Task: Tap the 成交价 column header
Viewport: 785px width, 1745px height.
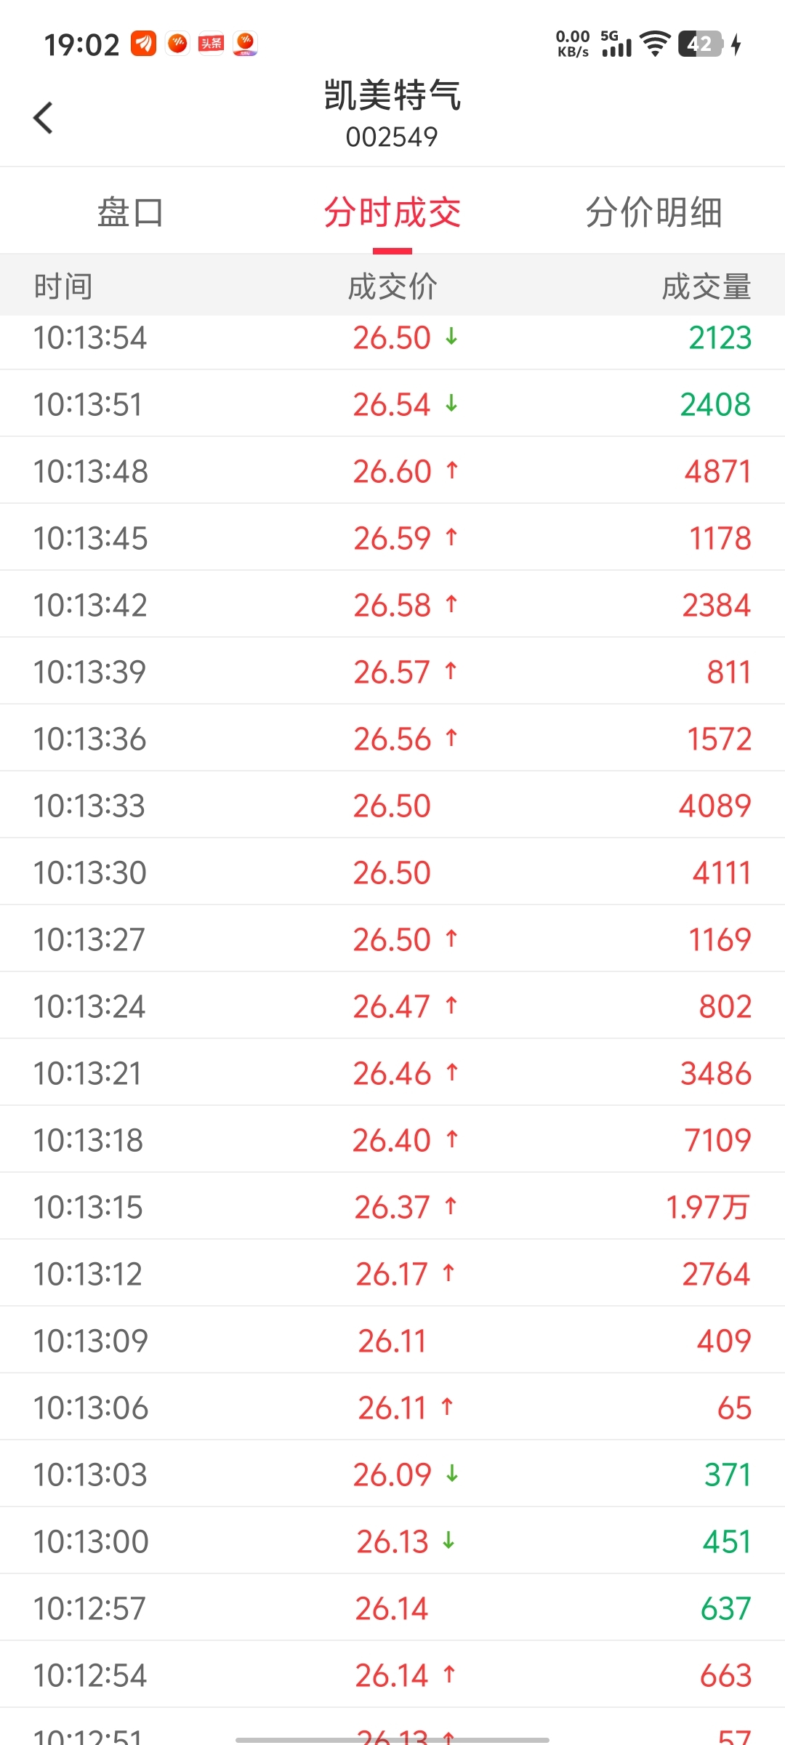Action: point(392,286)
